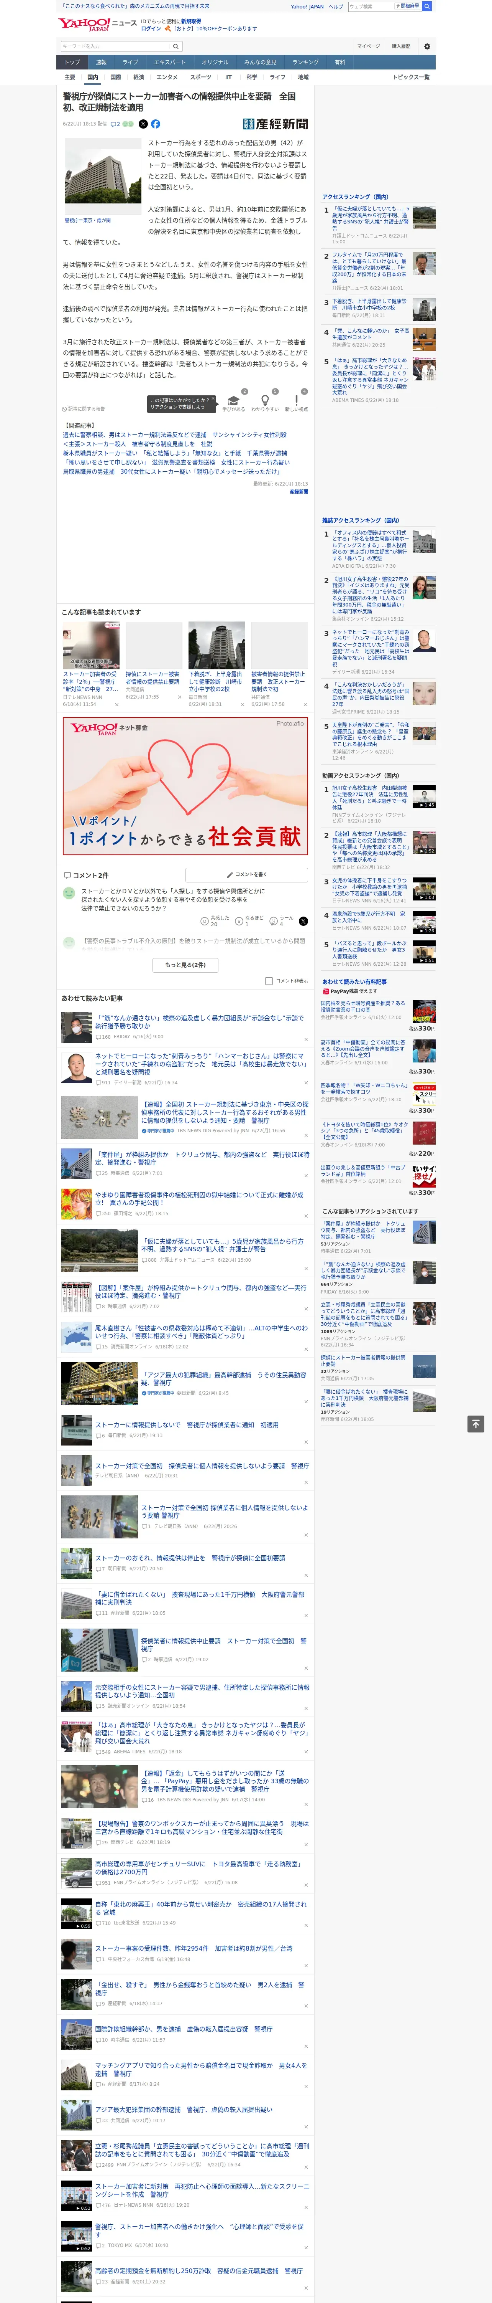Open the 地域 category

point(303,77)
